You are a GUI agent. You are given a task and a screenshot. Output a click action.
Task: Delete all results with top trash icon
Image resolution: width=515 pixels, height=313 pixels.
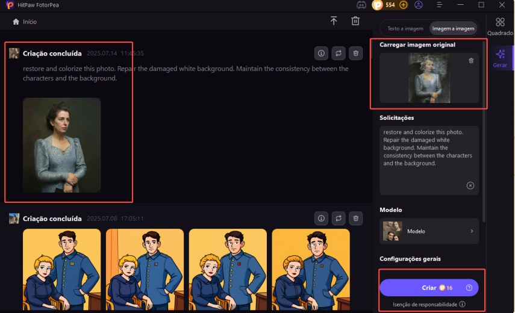click(x=355, y=21)
